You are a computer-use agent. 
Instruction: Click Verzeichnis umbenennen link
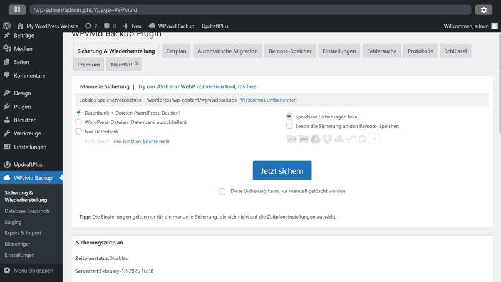pos(269,100)
